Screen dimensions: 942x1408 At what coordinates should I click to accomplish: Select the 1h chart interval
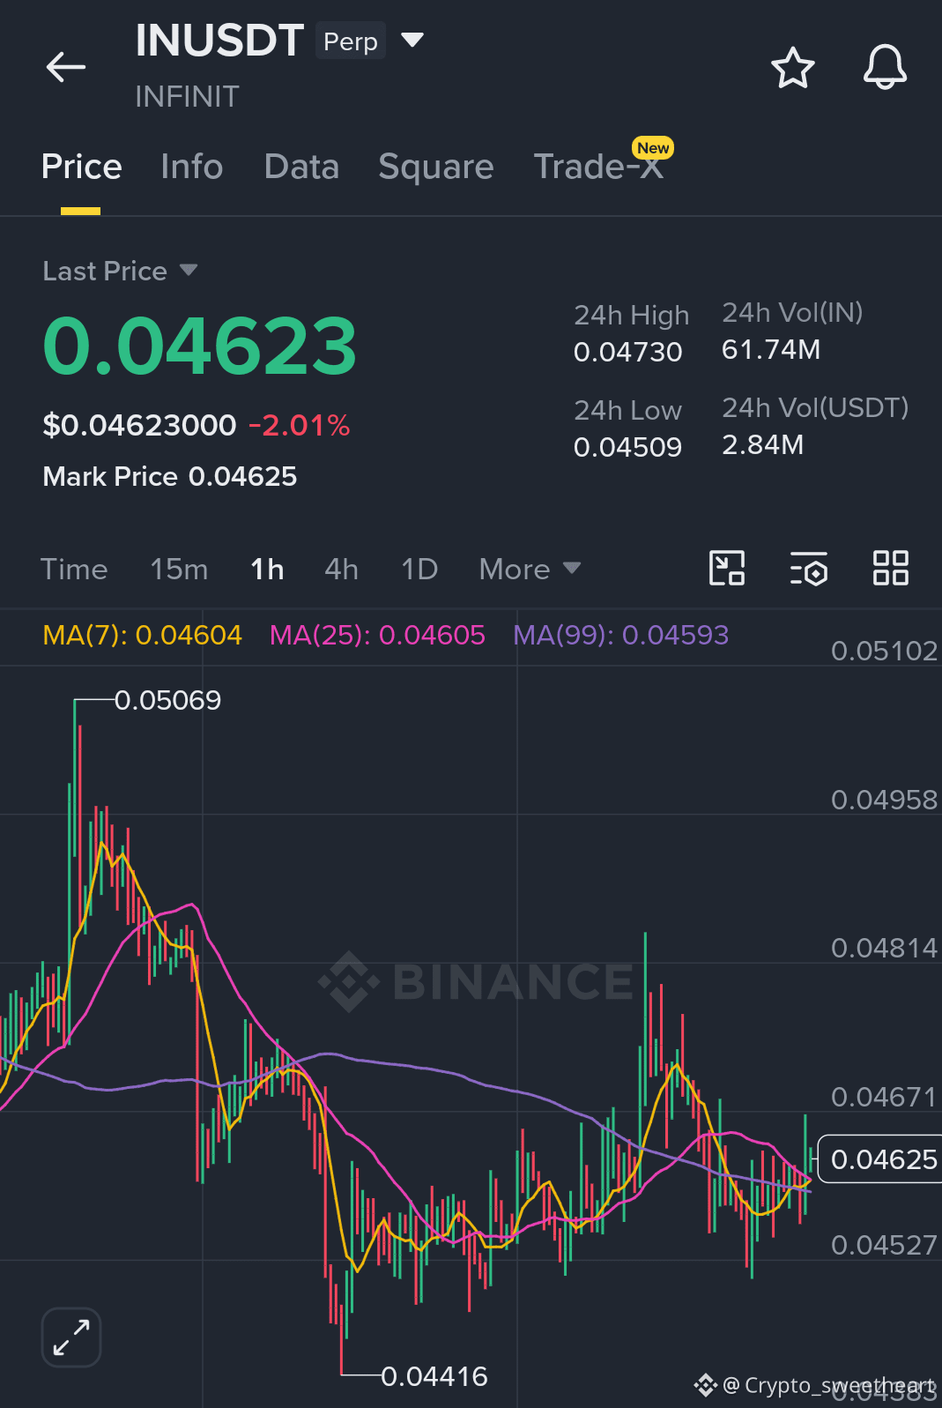point(267,569)
